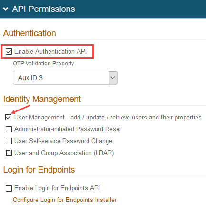Viewport: 206px width, 210px height.
Task: Click the OTP Validation dropdown arrow button
Action: tap(113, 78)
